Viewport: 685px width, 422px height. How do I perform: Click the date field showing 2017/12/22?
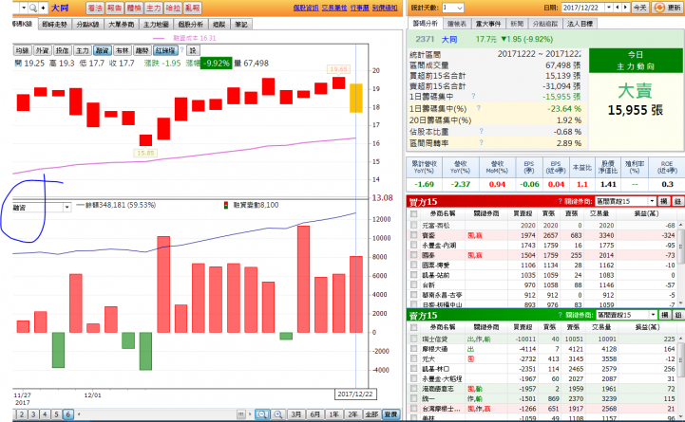tap(582, 8)
